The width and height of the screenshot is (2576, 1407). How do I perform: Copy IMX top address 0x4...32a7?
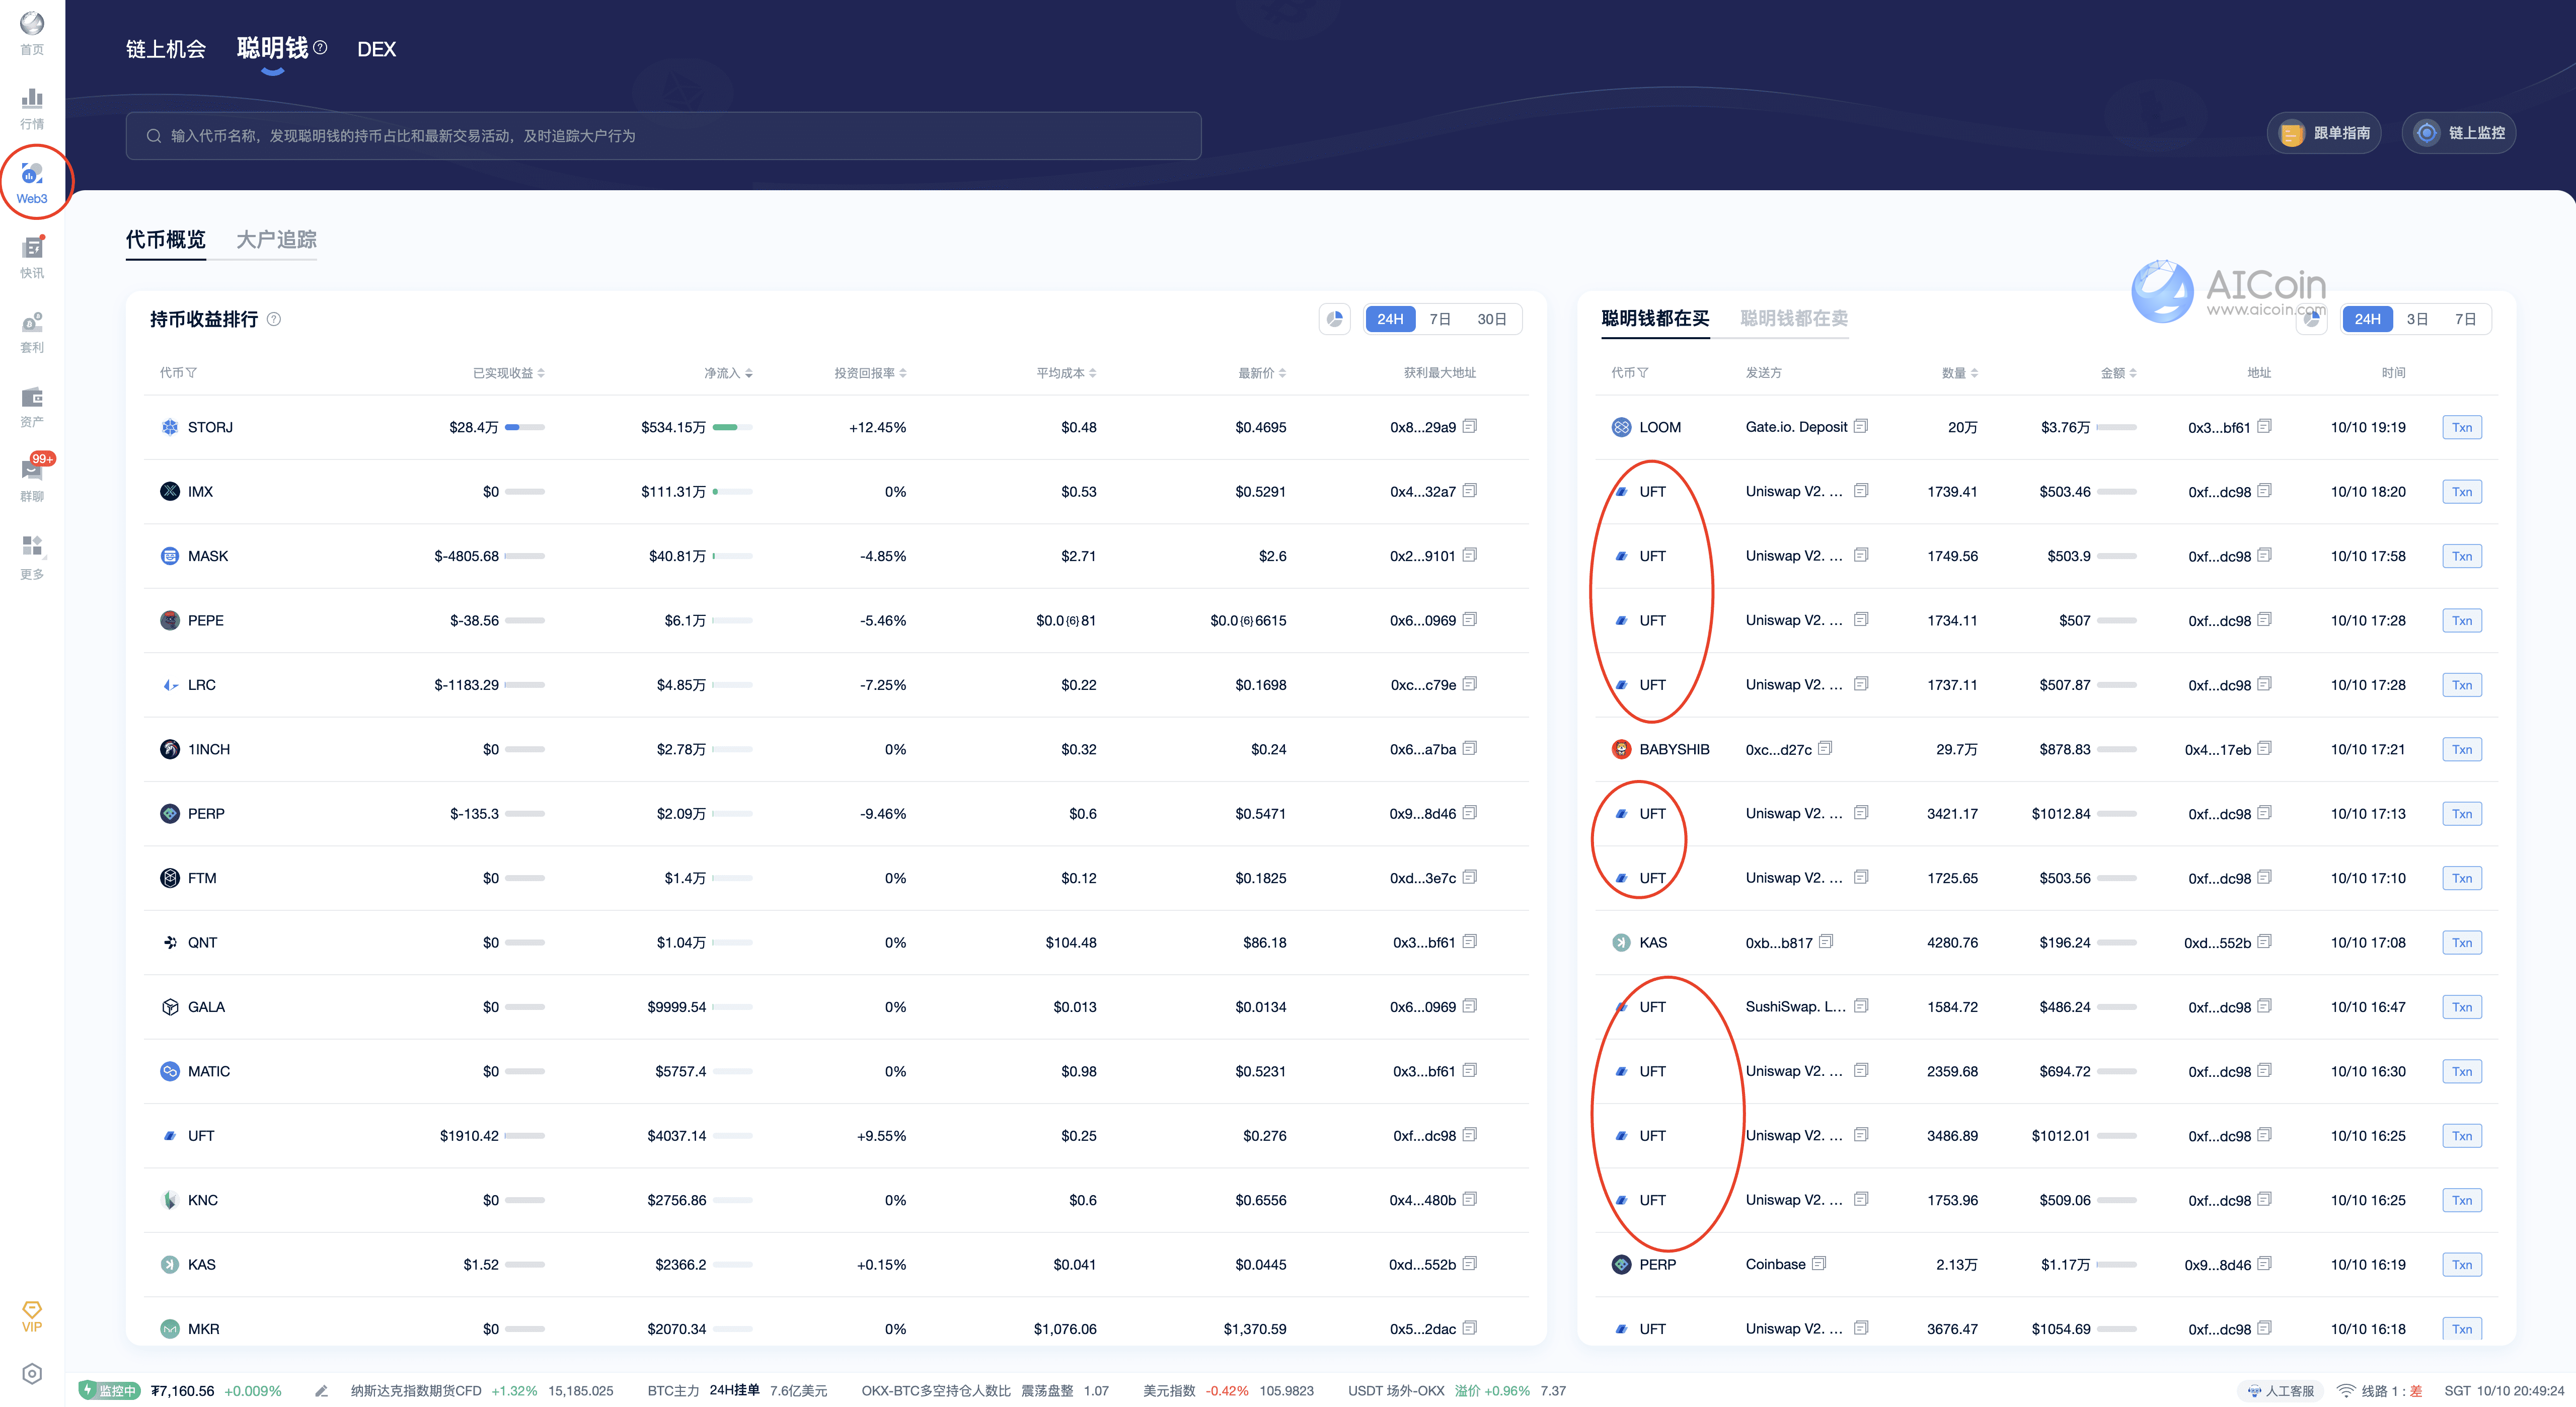coord(1469,491)
